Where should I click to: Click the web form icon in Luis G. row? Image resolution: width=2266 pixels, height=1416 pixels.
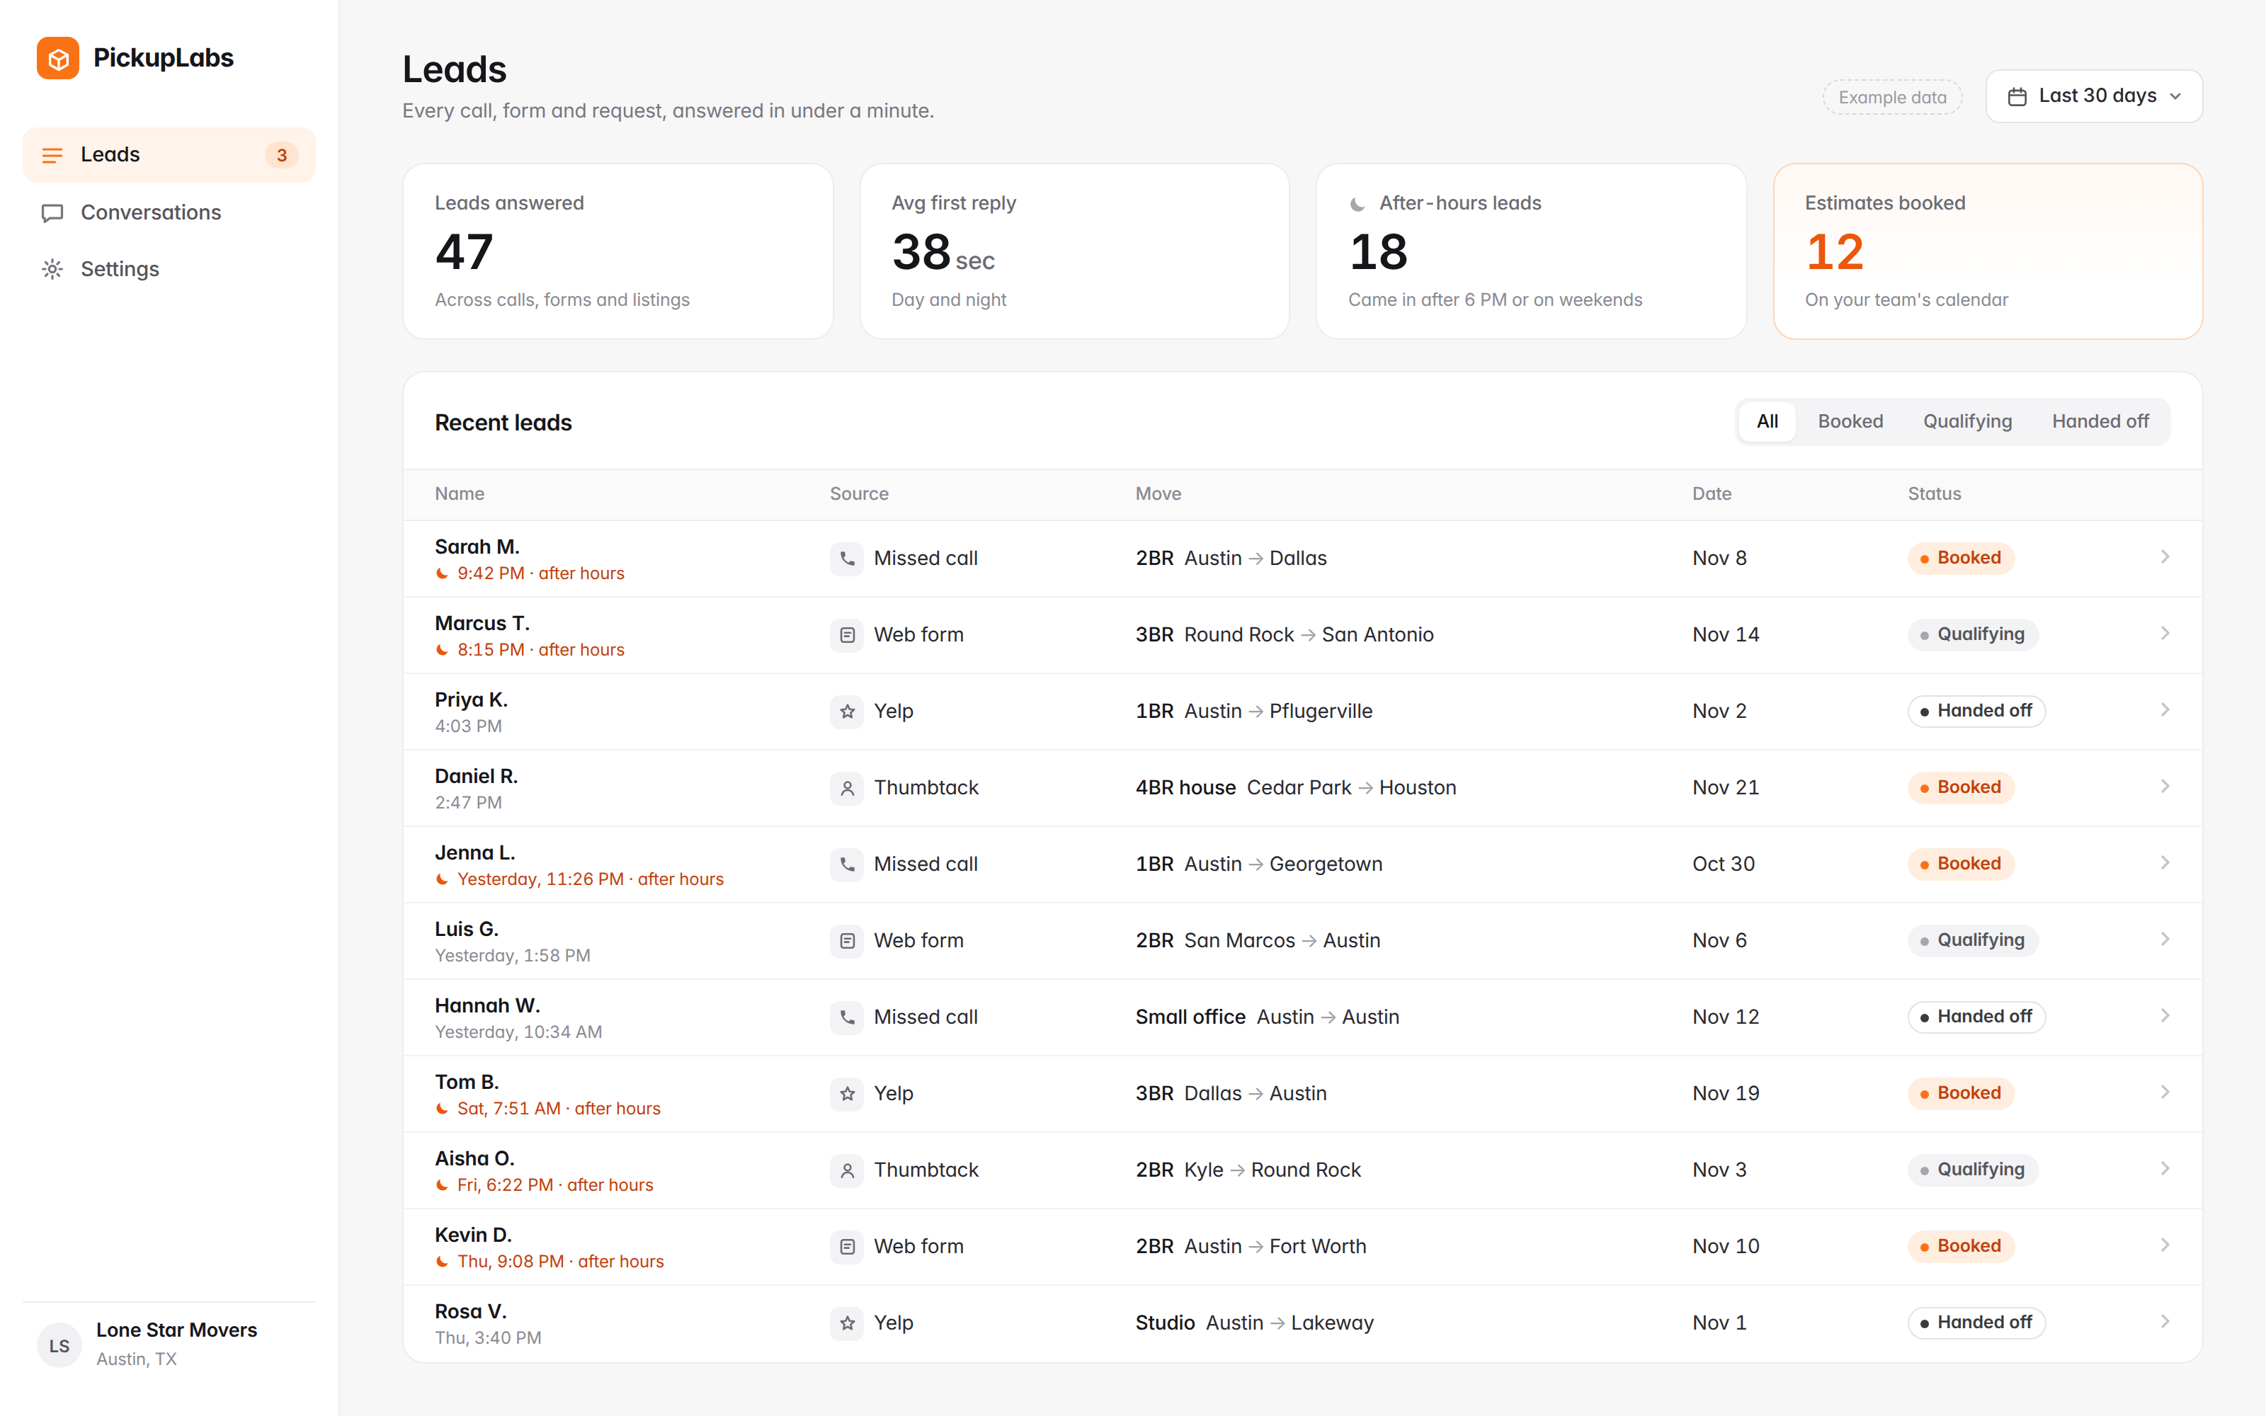(846, 941)
